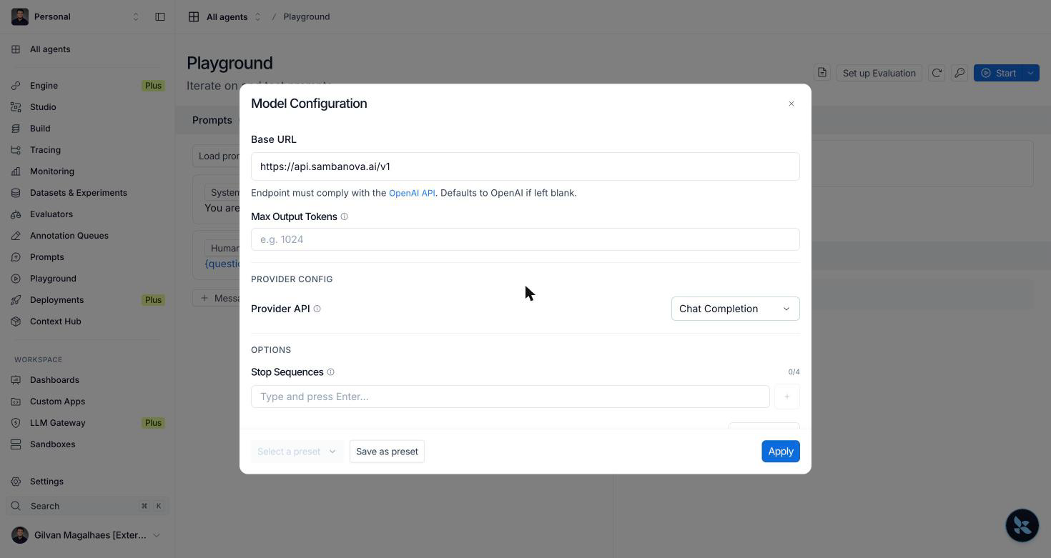Apply the model configuration
The image size is (1051, 558).
(x=781, y=452)
